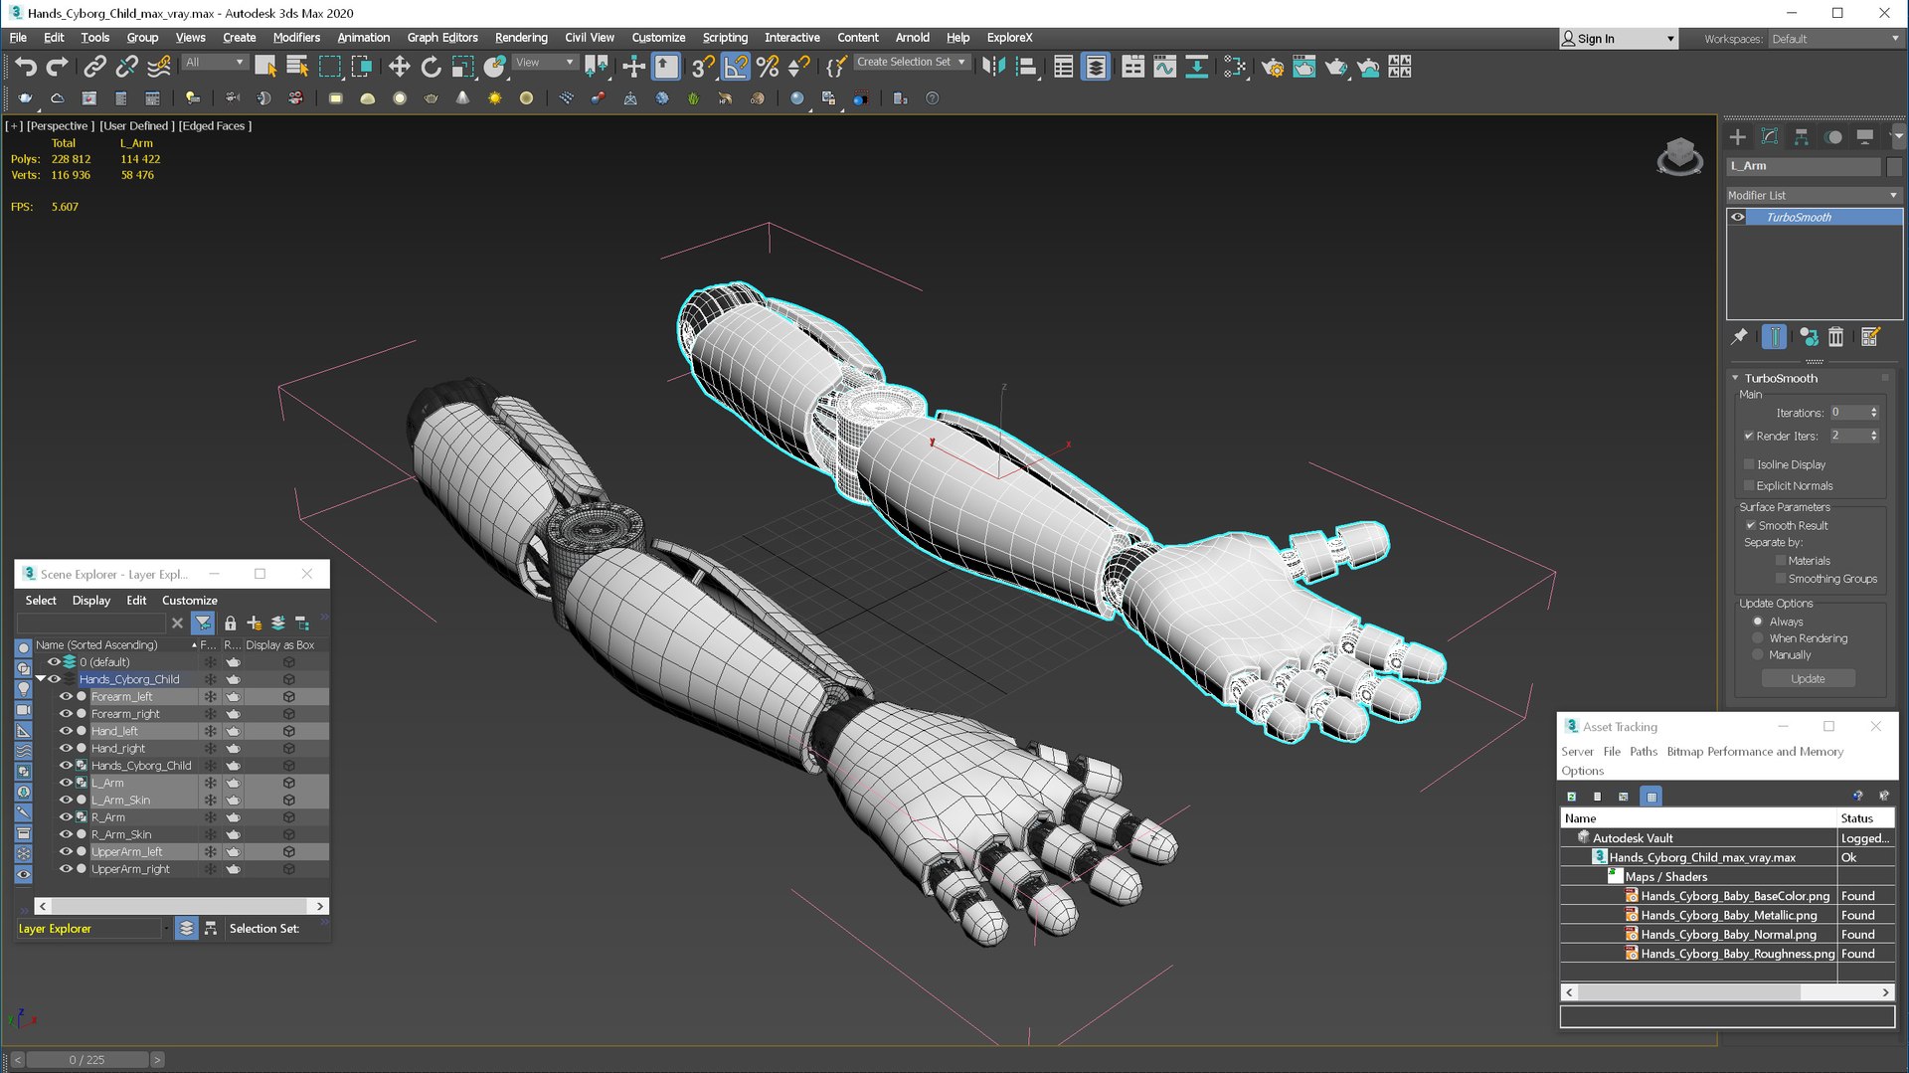Screen dimensions: 1909x1073
Task: Toggle Layer Explorer toolbar icon
Action: [x=1096, y=67]
